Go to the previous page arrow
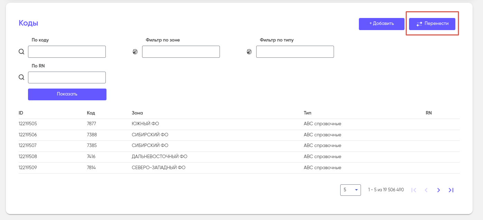483x220 pixels. 426,190
